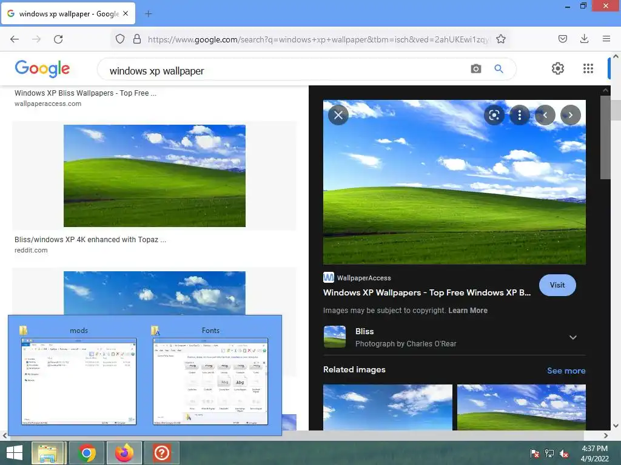
Task: Open the cloudy sky result image below reddit
Action: pyautogui.click(x=155, y=293)
